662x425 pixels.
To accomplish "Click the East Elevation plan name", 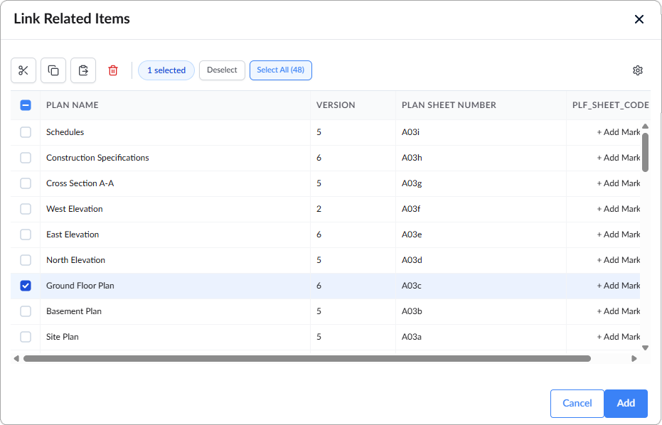I will pos(73,235).
